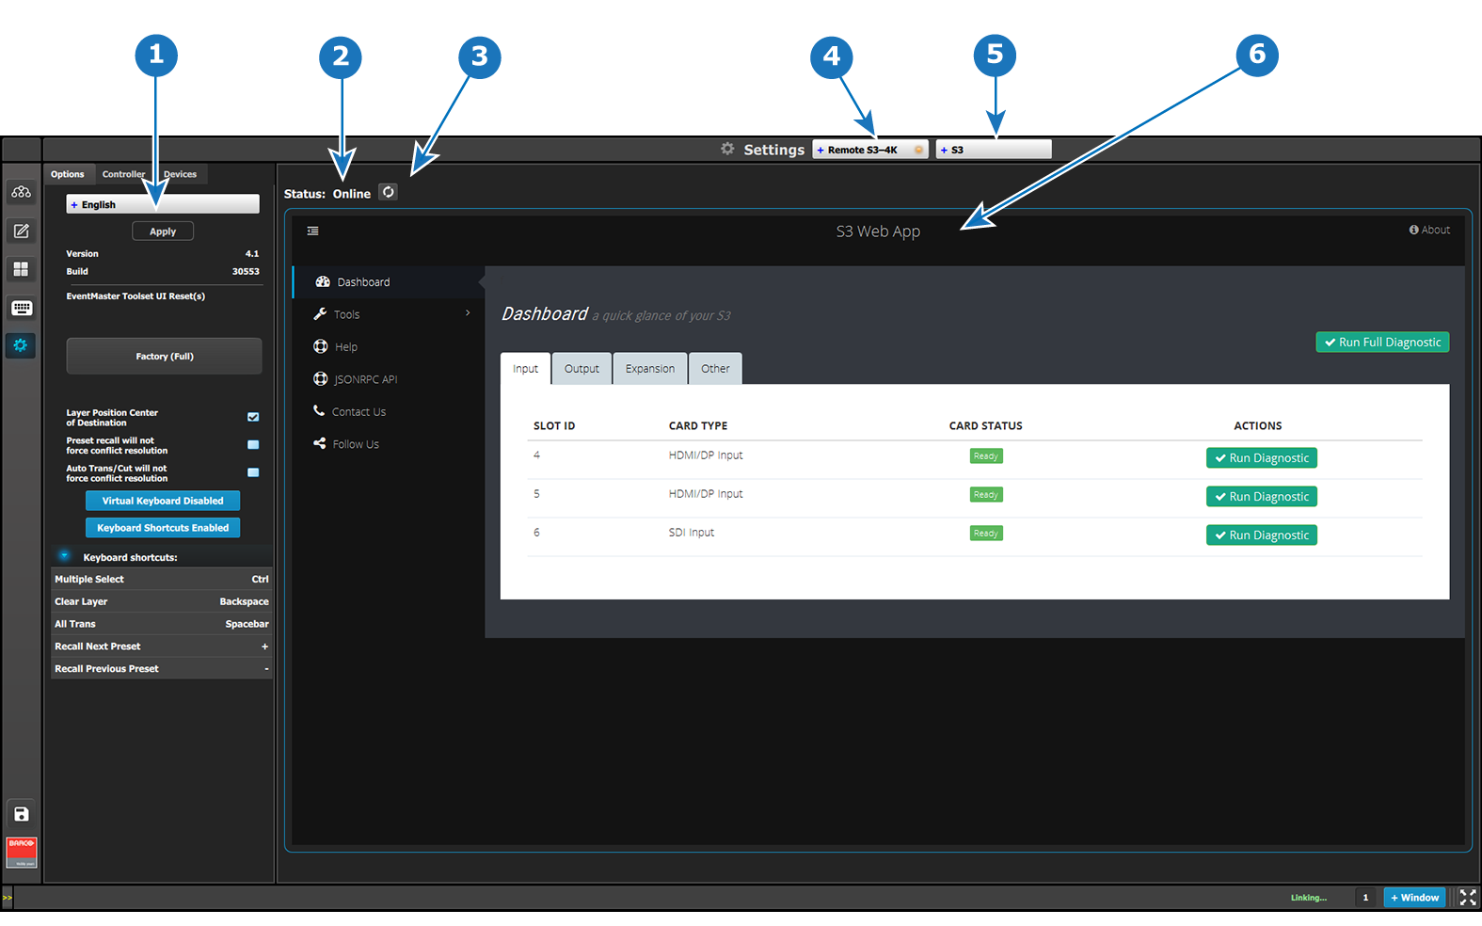Click the version value 4.1
The height and width of the screenshot is (926, 1482).
tap(252, 254)
